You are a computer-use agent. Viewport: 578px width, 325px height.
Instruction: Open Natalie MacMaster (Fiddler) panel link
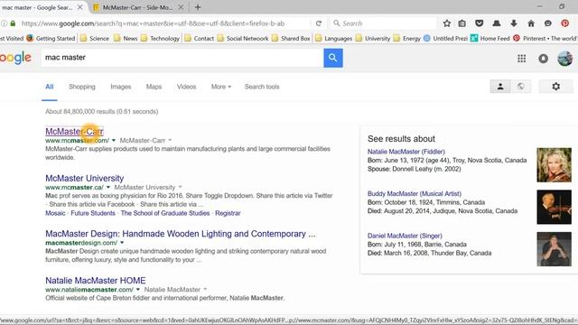coord(406,152)
